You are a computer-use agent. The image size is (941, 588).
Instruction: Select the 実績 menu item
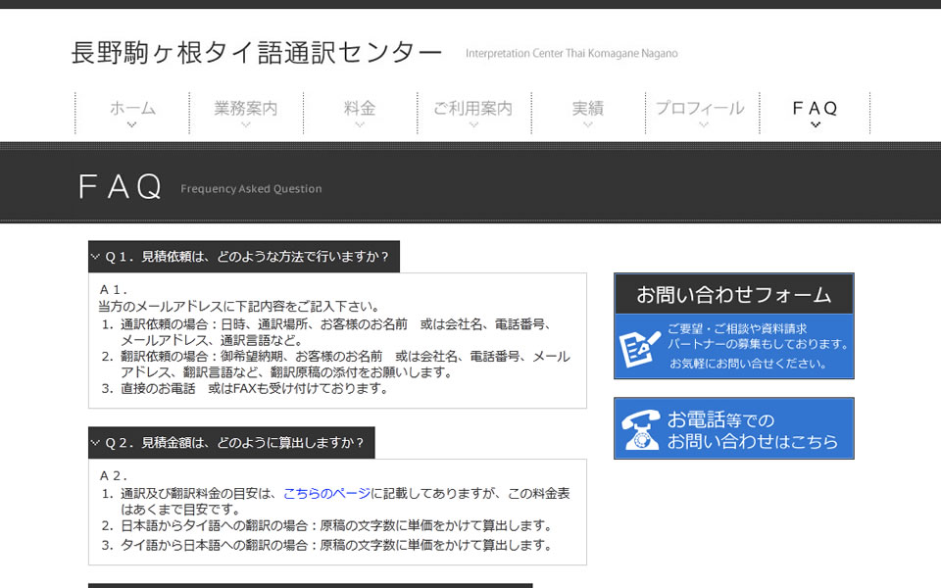(x=587, y=108)
